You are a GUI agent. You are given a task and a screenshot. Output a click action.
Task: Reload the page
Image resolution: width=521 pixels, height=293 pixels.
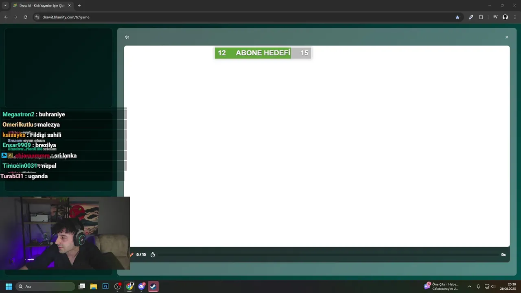tap(25, 17)
